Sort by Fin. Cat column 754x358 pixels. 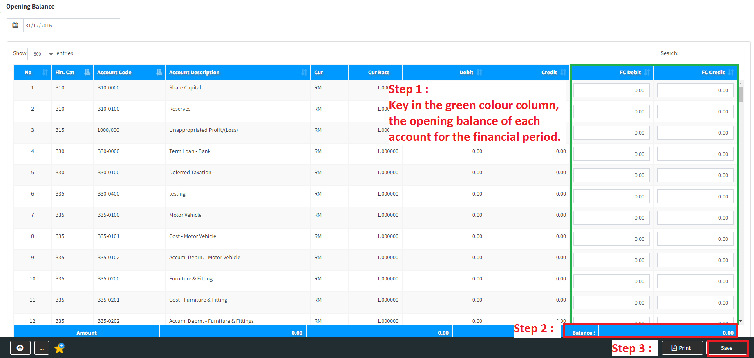72,72
